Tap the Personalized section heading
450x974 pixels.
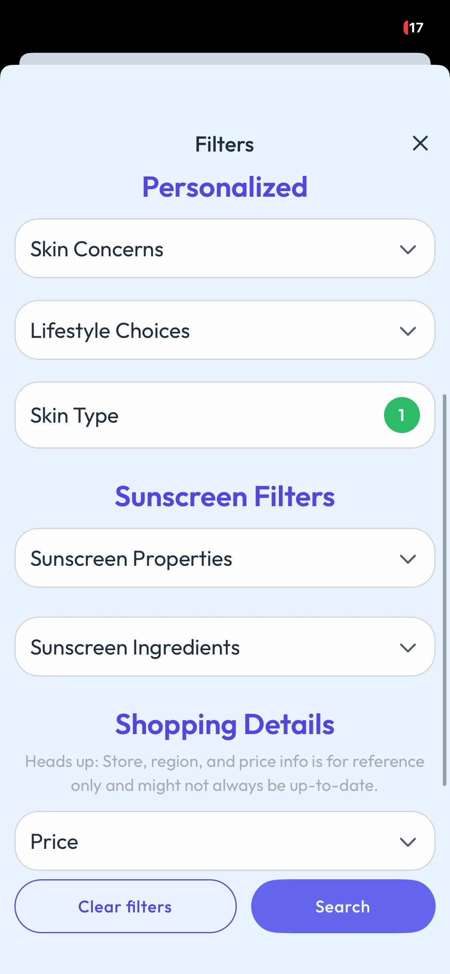click(225, 187)
